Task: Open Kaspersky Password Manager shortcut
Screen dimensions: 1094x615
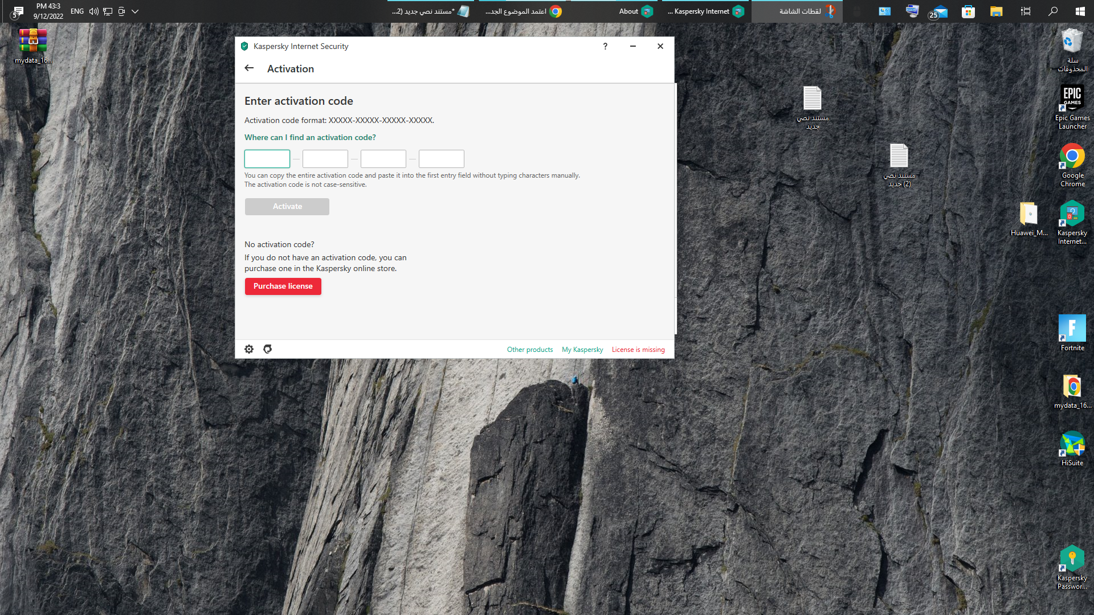Action: (1072, 568)
